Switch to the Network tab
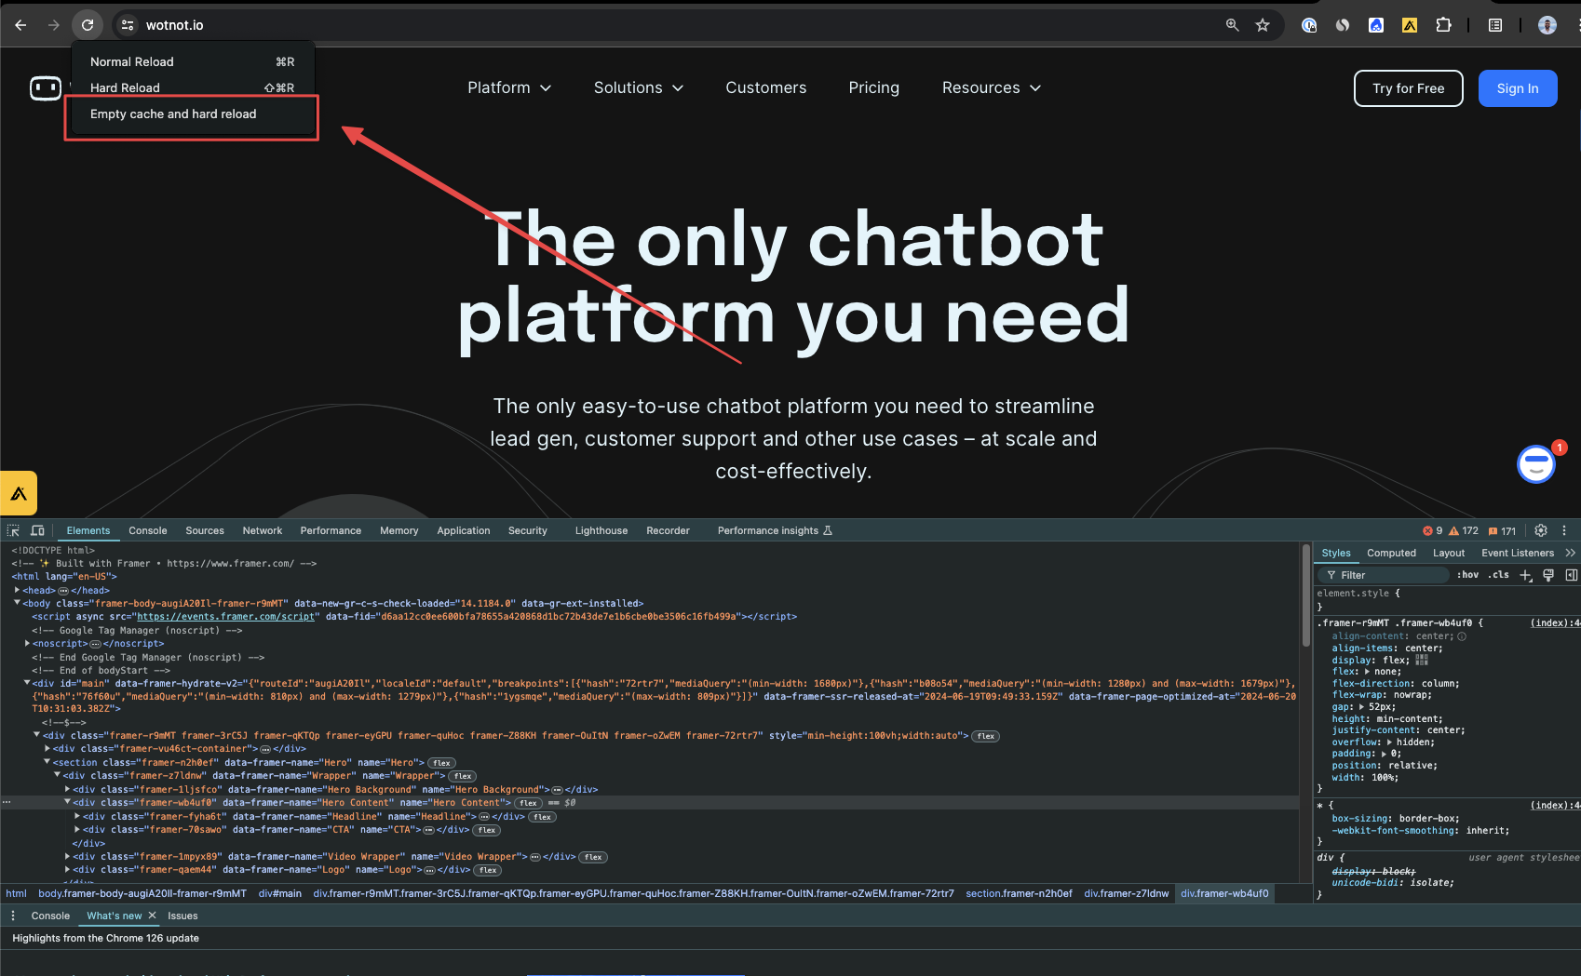1581x976 pixels. point(262,530)
